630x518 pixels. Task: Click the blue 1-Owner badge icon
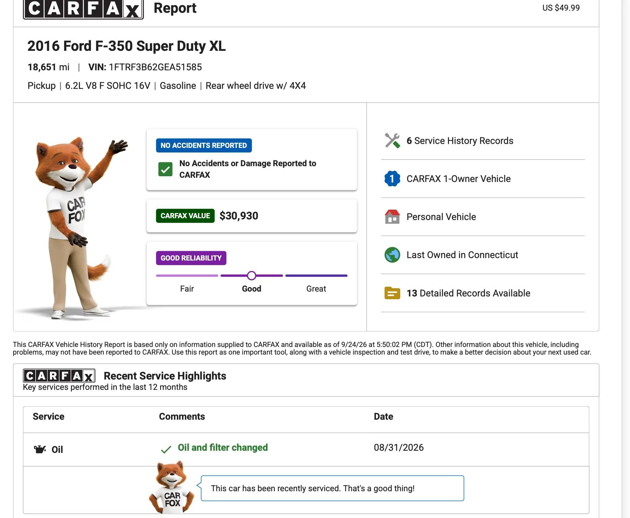point(392,179)
